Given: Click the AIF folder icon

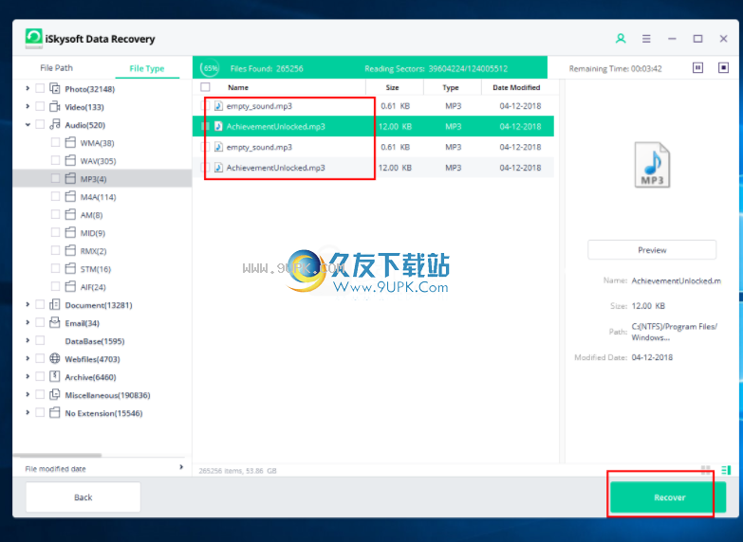Looking at the screenshot, I should (x=70, y=286).
